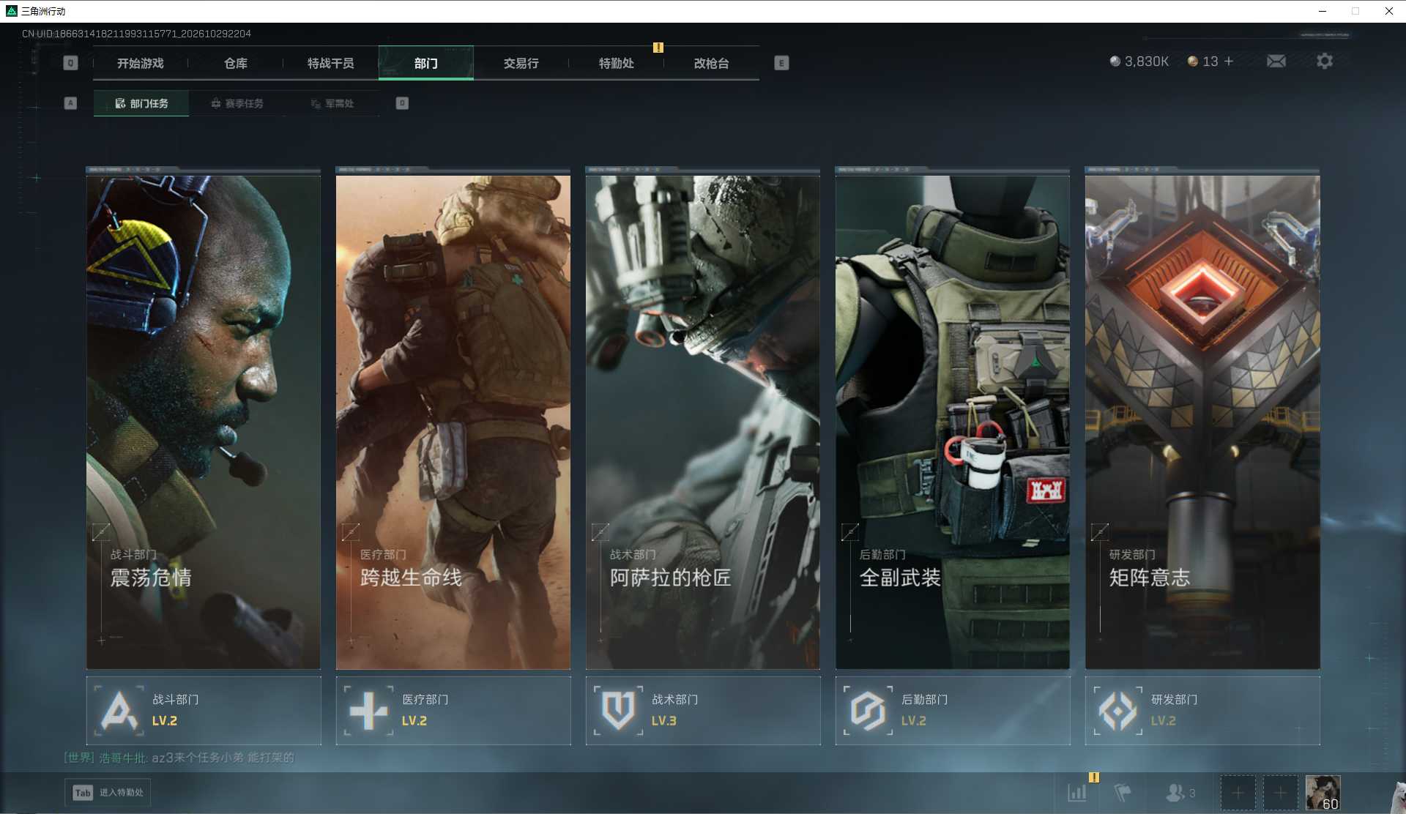Image resolution: width=1406 pixels, height=814 pixels.
Task: Open the mail envelope icon
Action: (x=1276, y=61)
